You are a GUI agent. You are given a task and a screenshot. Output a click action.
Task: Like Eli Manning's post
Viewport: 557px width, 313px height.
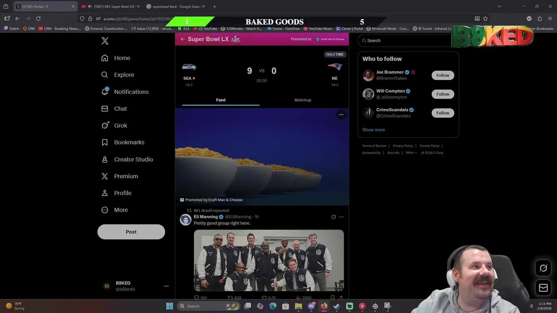[x=268, y=298]
